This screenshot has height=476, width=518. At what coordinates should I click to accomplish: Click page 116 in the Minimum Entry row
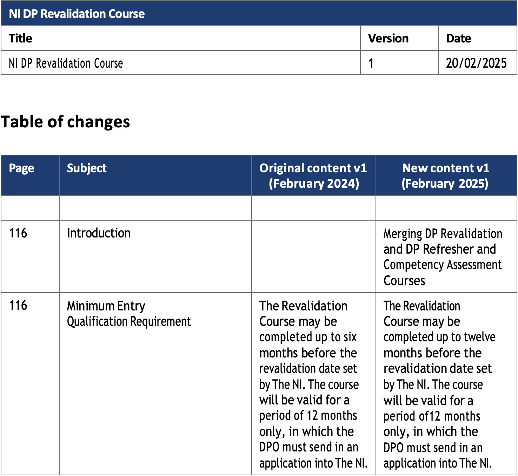click(x=18, y=306)
